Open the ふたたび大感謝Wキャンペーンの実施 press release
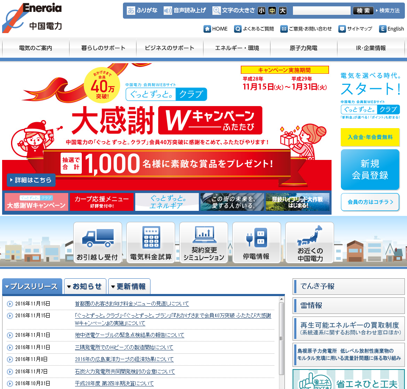Image resolution: width=407 pixels, height=389 pixels. coord(173,319)
